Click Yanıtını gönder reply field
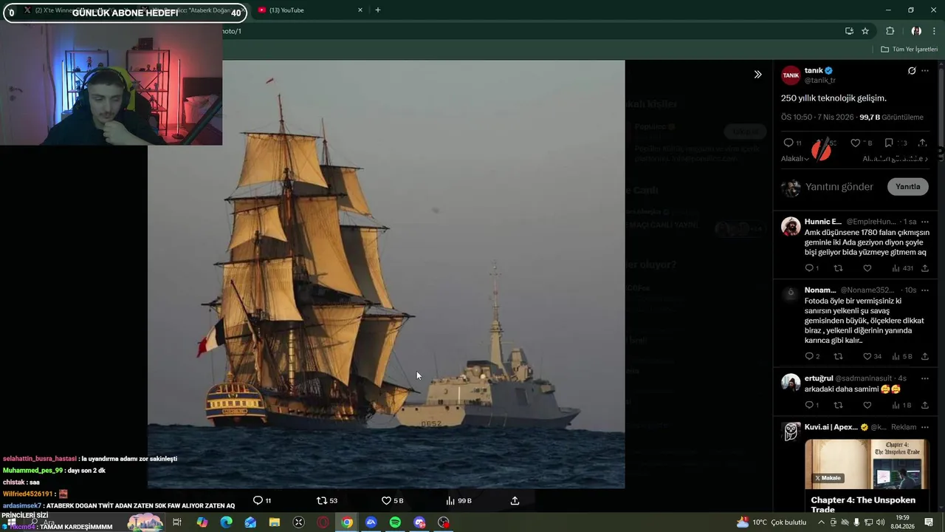The height and width of the screenshot is (532, 945). point(839,187)
